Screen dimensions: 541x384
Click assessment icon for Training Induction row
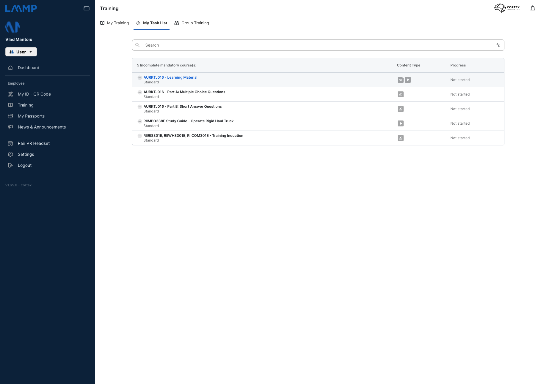401,138
